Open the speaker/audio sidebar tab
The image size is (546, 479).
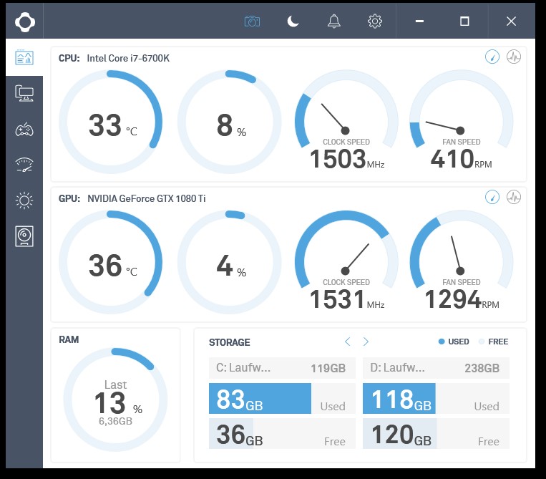point(24,236)
